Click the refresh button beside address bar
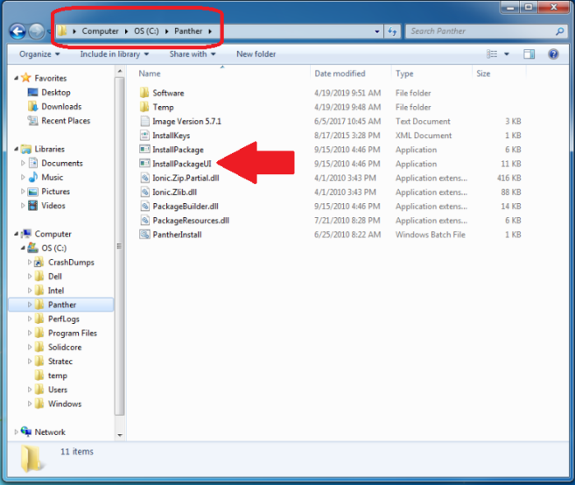This screenshot has height=485, width=575. [x=393, y=32]
